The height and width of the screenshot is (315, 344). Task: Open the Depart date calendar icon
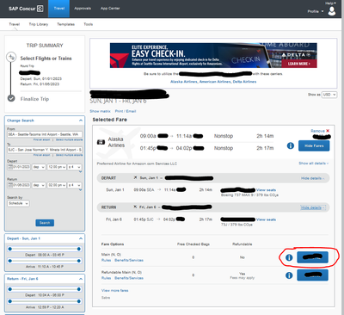pos(10,167)
